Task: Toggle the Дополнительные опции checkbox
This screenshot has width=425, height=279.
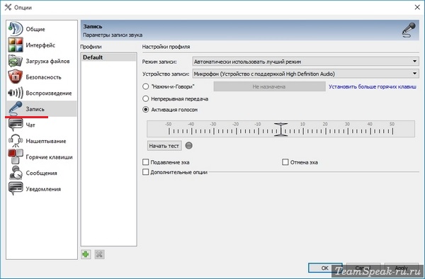Action: (x=145, y=172)
